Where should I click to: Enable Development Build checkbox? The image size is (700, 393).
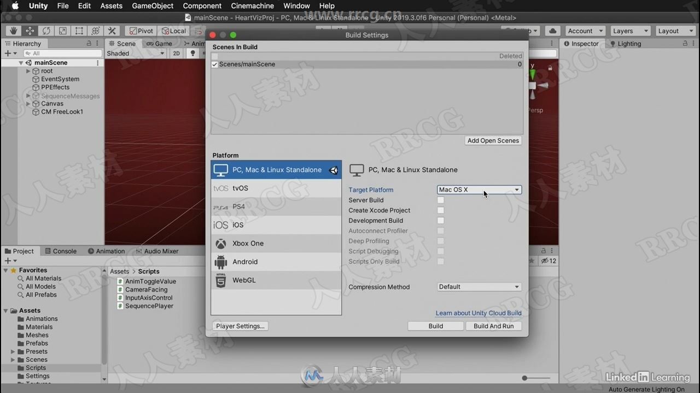pyautogui.click(x=441, y=221)
